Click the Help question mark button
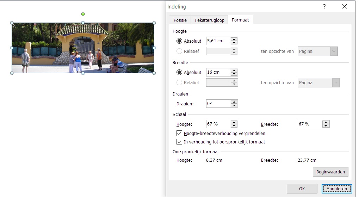The height and width of the screenshot is (197, 359). (x=324, y=7)
